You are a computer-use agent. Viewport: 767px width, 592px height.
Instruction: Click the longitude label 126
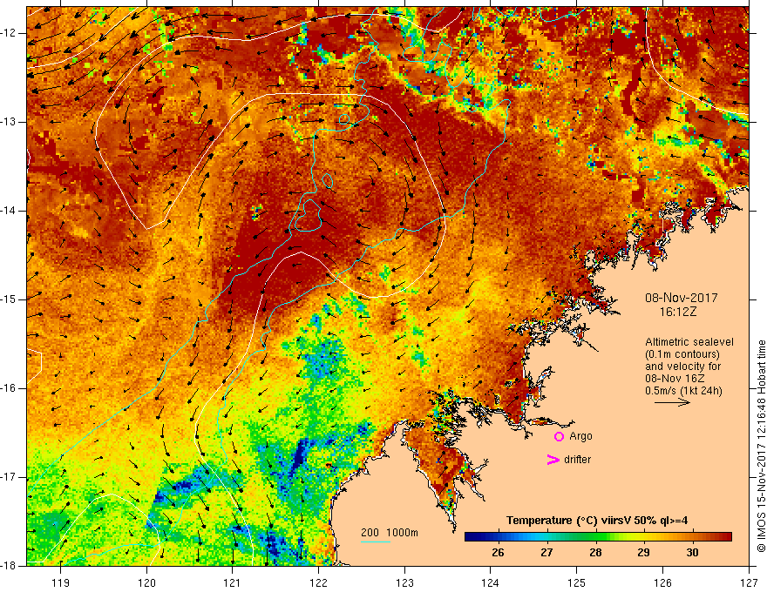[x=662, y=582]
